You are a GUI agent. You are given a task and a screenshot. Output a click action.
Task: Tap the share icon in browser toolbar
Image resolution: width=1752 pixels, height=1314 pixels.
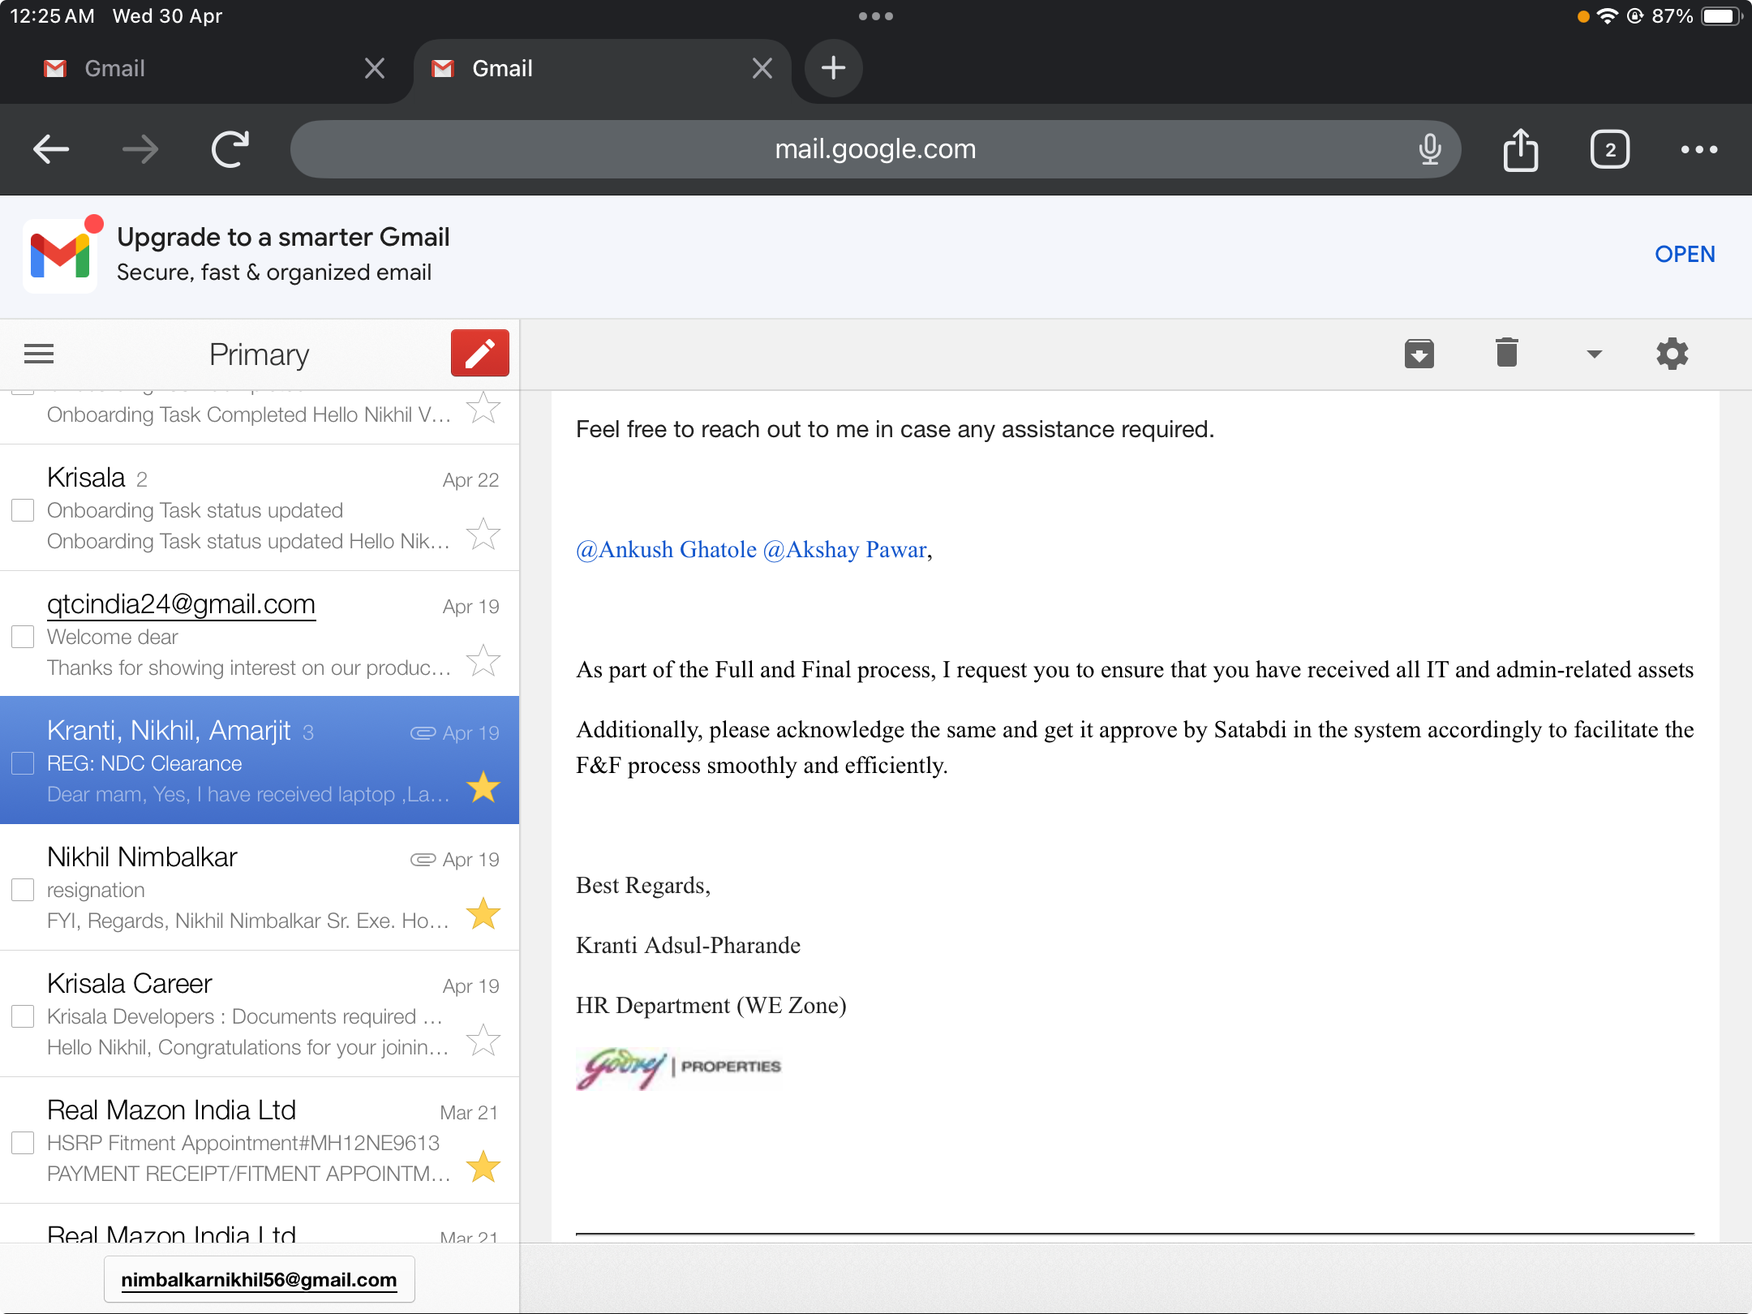tap(1520, 149)
